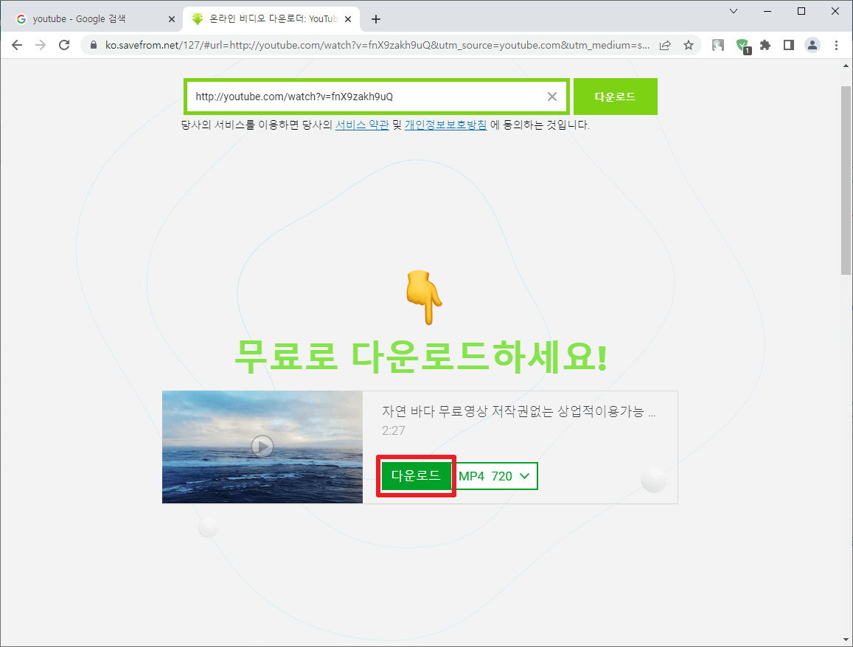Close the online video downloader tab
853x647 pixels.
[348, 19]
